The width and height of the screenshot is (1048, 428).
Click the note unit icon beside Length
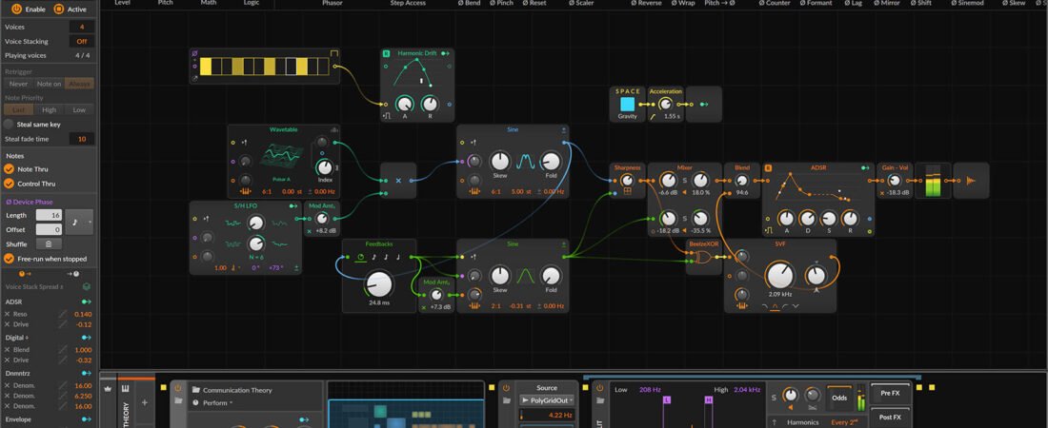(73, 223)
